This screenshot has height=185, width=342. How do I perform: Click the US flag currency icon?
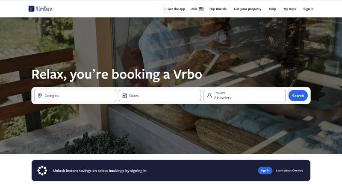(201, 9)
